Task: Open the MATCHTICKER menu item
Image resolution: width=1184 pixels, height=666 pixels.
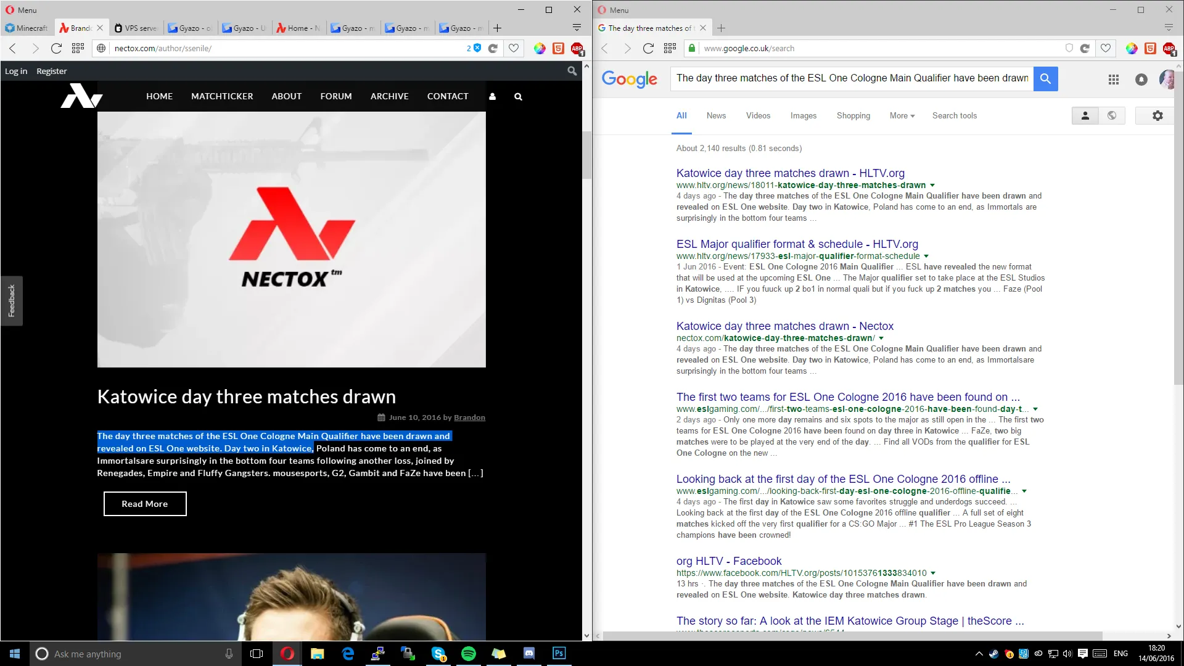Action: pos(222,96)
